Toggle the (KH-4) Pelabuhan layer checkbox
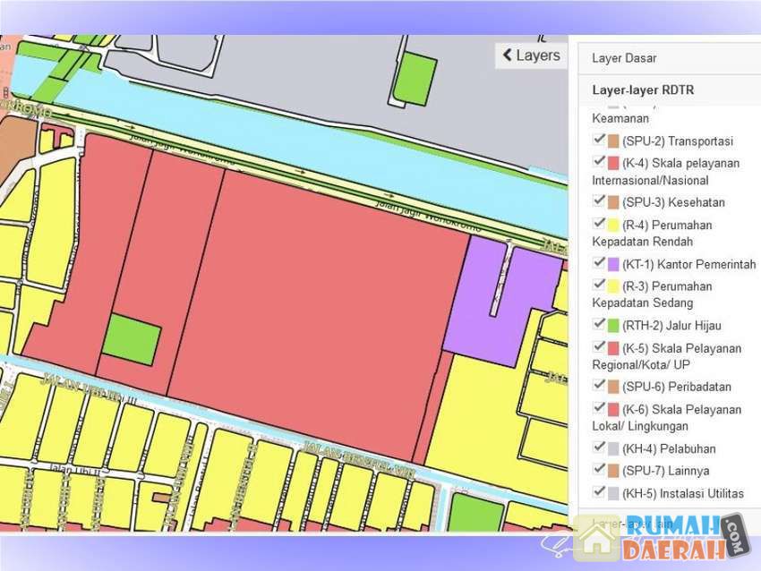This screenshot has width=761, height=571. coord(599,448)
